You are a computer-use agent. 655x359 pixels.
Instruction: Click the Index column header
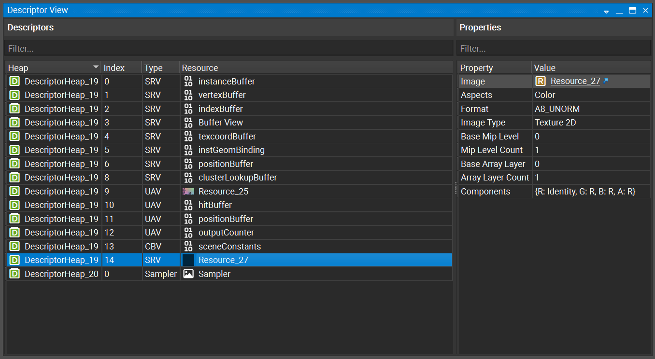click(121, 68)
